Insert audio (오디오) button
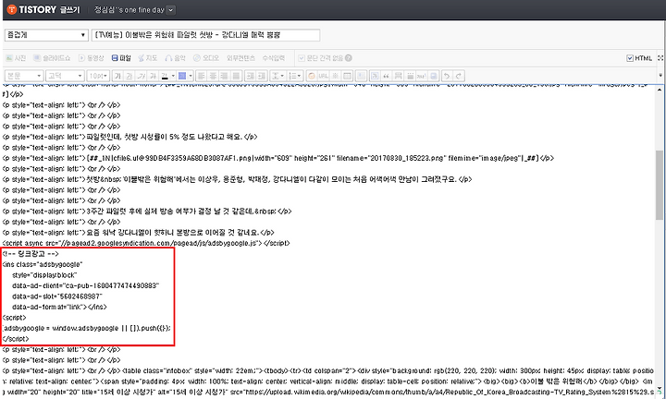This screenshot has height=399, width=666. coord(206,58)
